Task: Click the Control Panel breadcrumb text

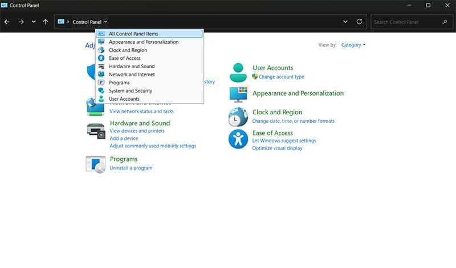Action: pos(87,22)
